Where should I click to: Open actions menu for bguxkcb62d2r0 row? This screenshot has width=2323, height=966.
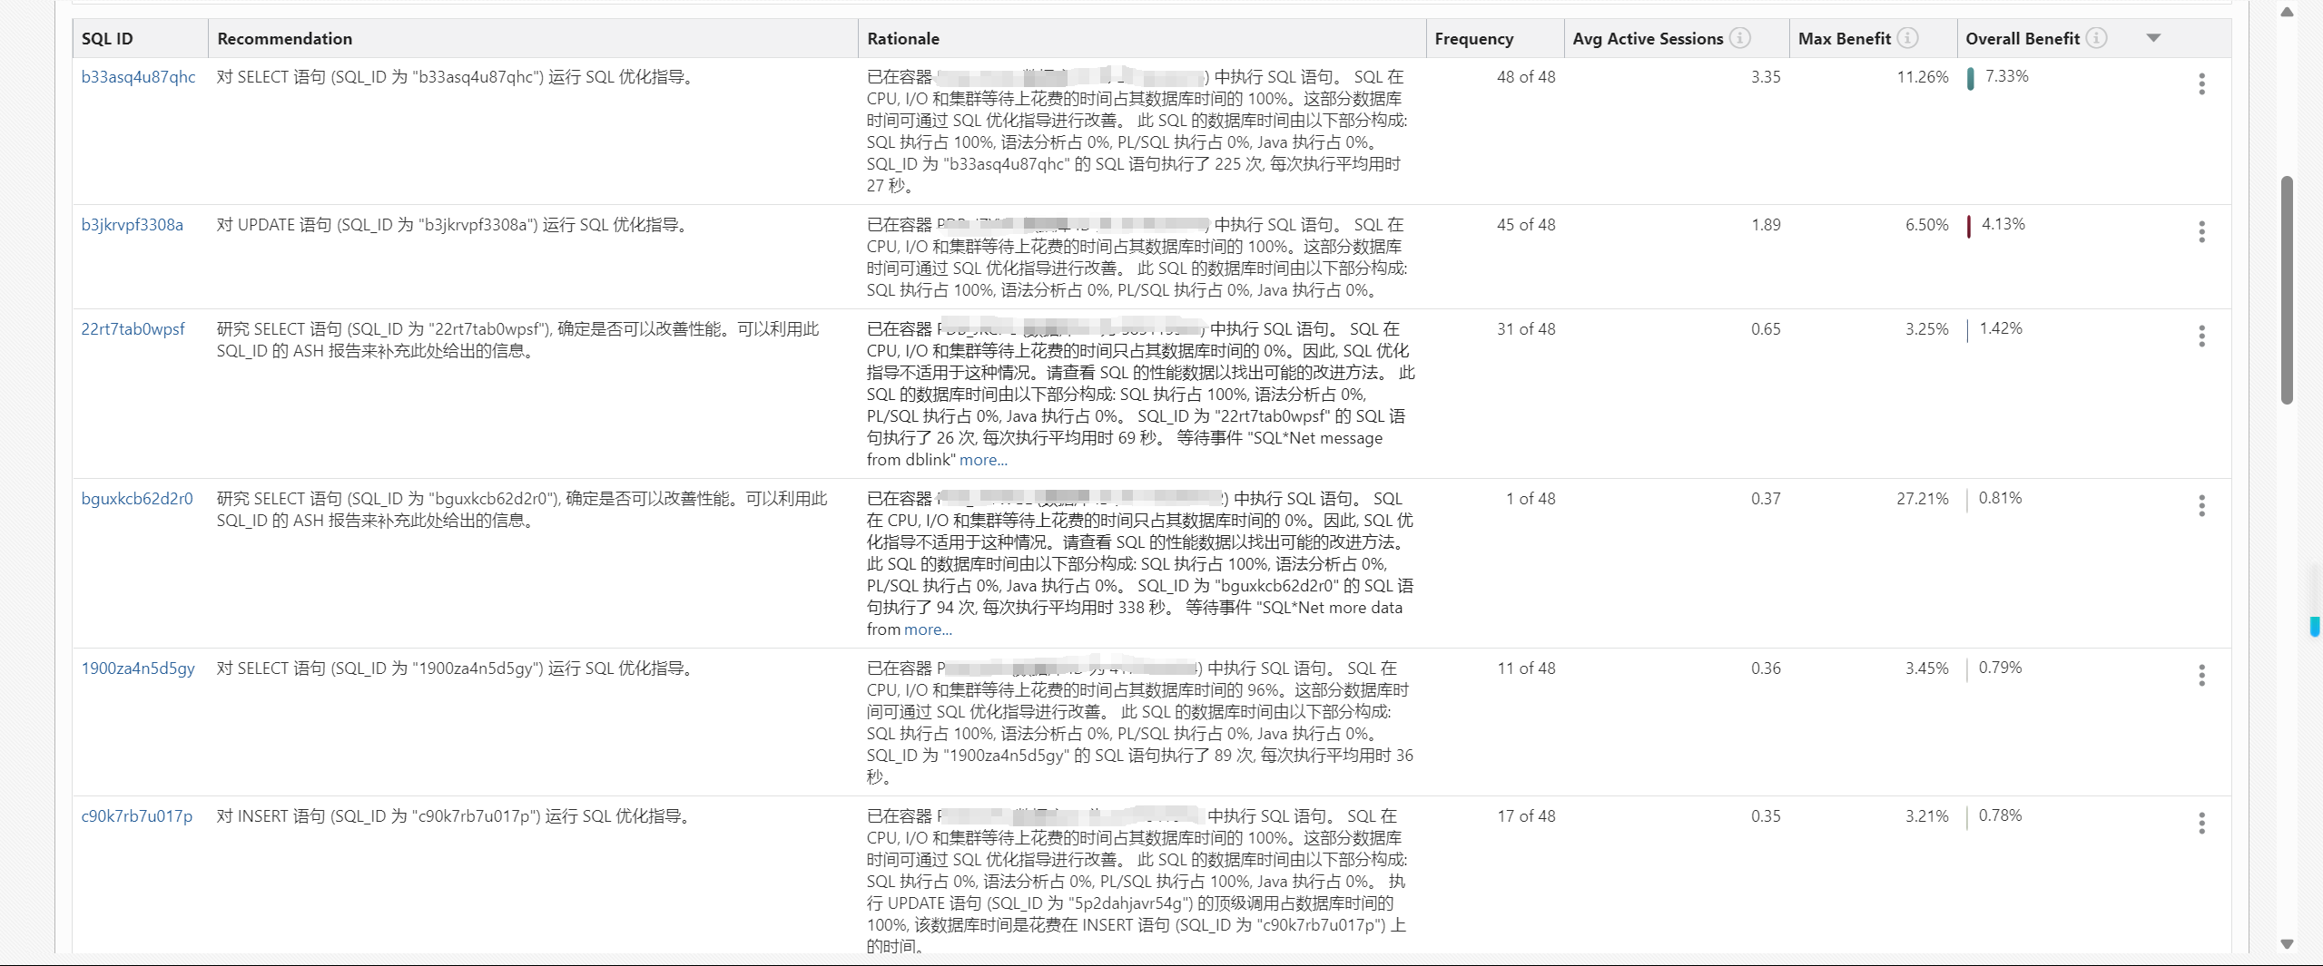pyautogui.click(x=2201, y=506)
